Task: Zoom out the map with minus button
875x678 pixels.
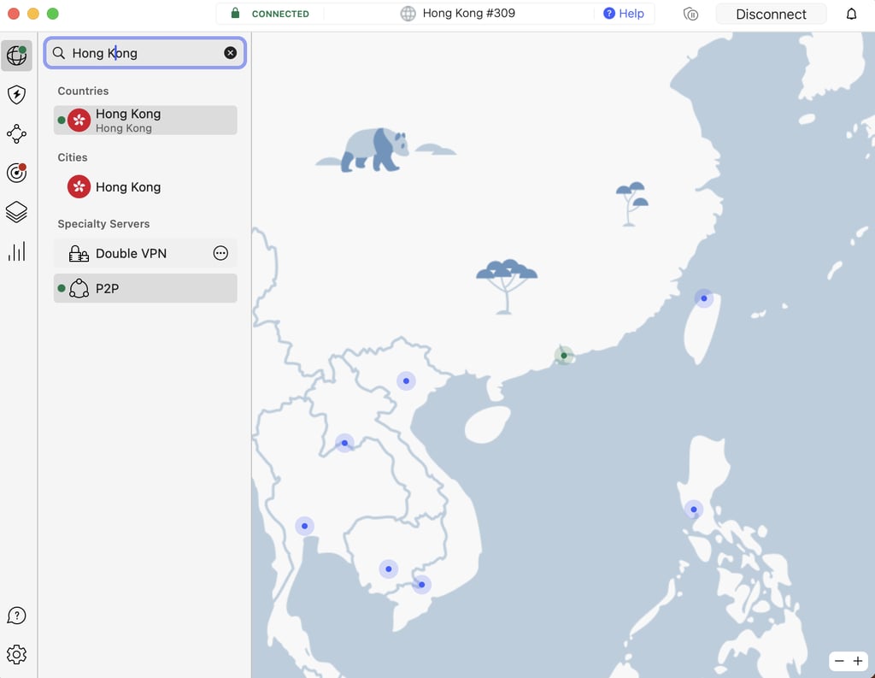Action: pyautogui.click(x=839, y=661)
